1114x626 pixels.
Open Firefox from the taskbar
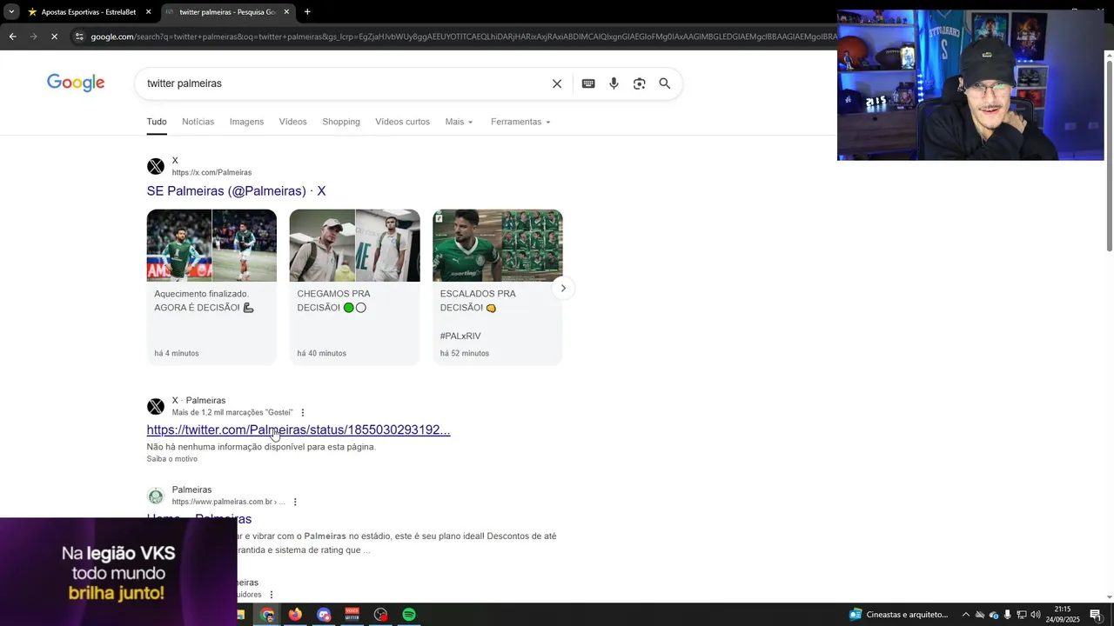[295, 615]
